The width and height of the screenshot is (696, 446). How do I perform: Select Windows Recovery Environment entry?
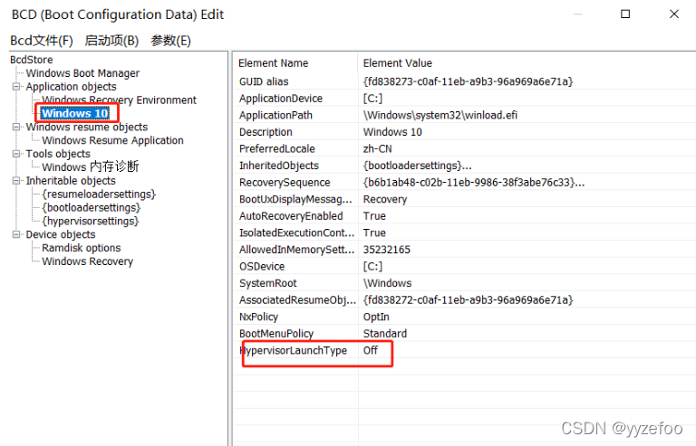click(119, 100)
